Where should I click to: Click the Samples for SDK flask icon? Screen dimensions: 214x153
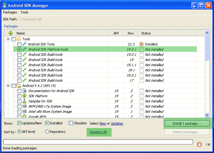[x=24, y=101]
